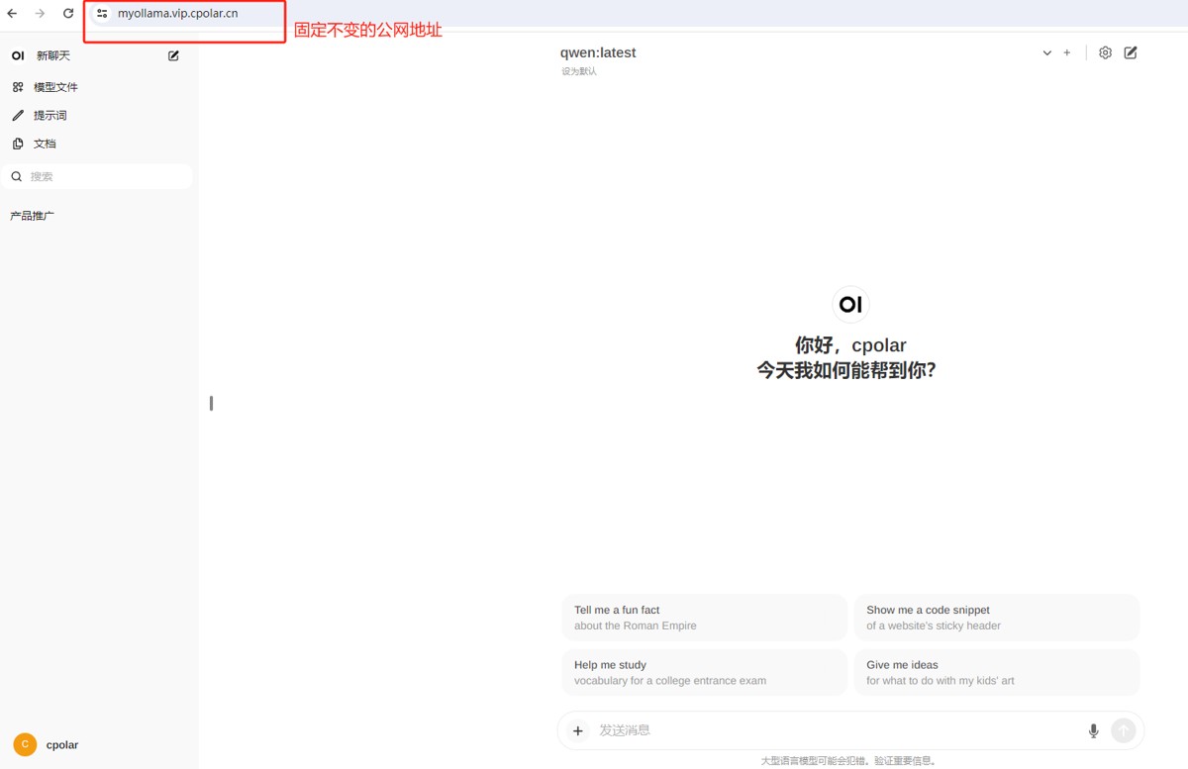Click the send message arrow button

click(x=1123, y=730)
